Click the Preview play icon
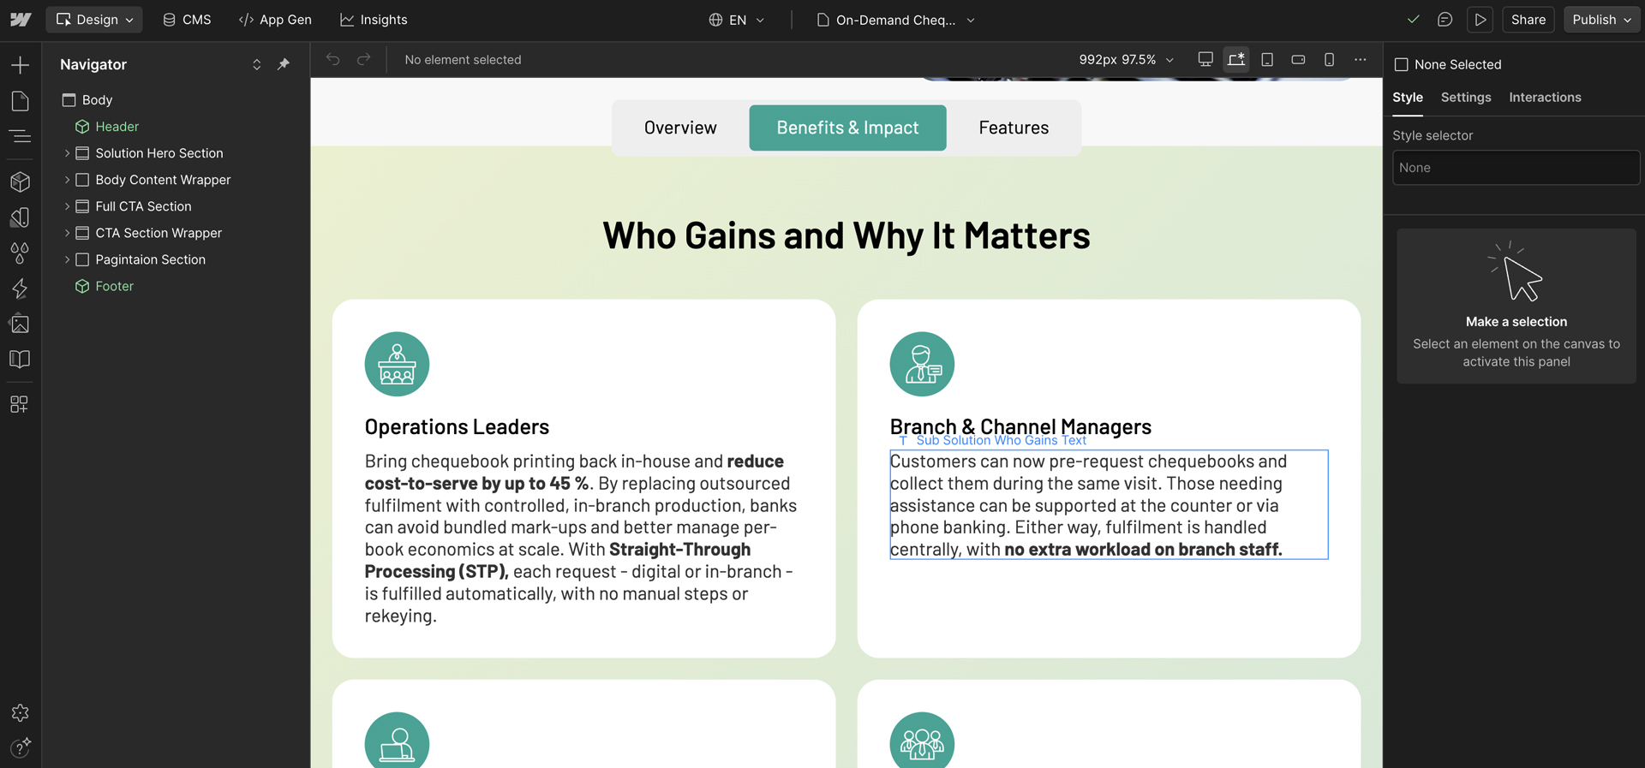The image size is (1645, 768). point(1480,20)
